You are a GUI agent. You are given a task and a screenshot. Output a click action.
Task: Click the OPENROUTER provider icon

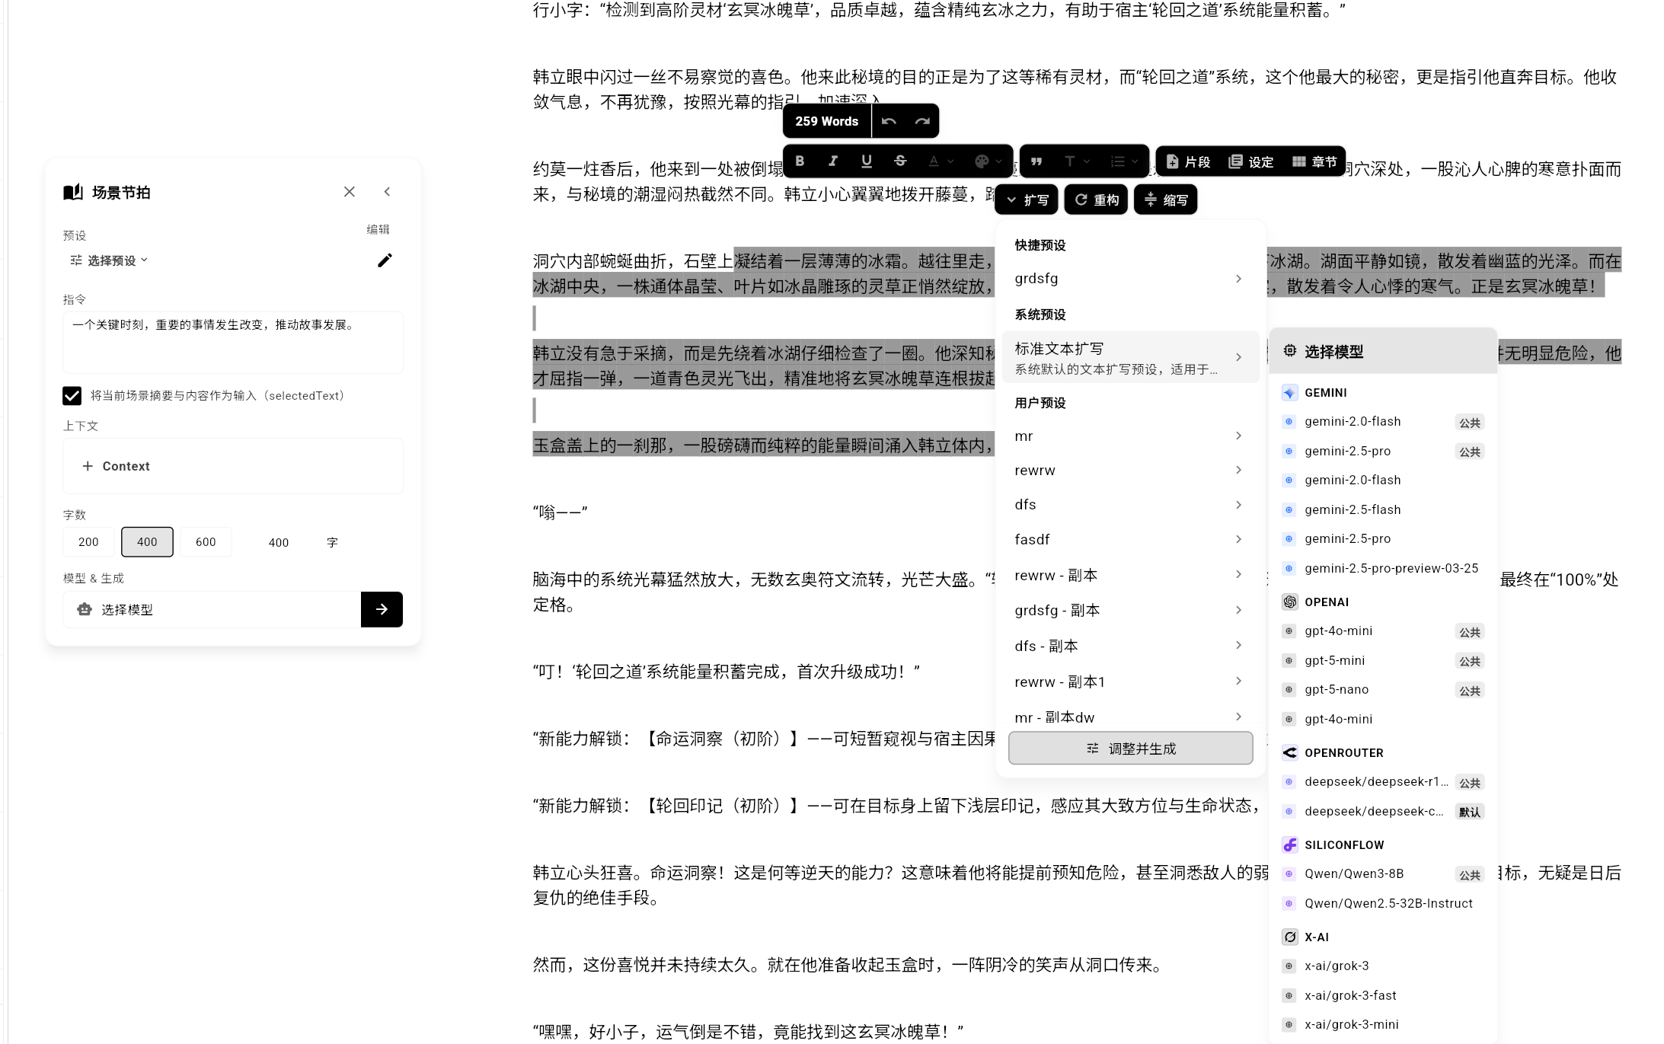click(x=1289, y=753)
